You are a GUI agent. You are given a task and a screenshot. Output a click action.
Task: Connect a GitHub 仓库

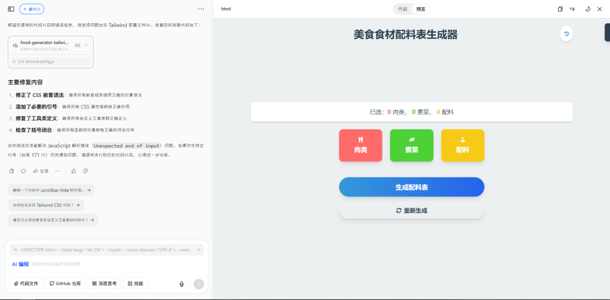point(65,284)
